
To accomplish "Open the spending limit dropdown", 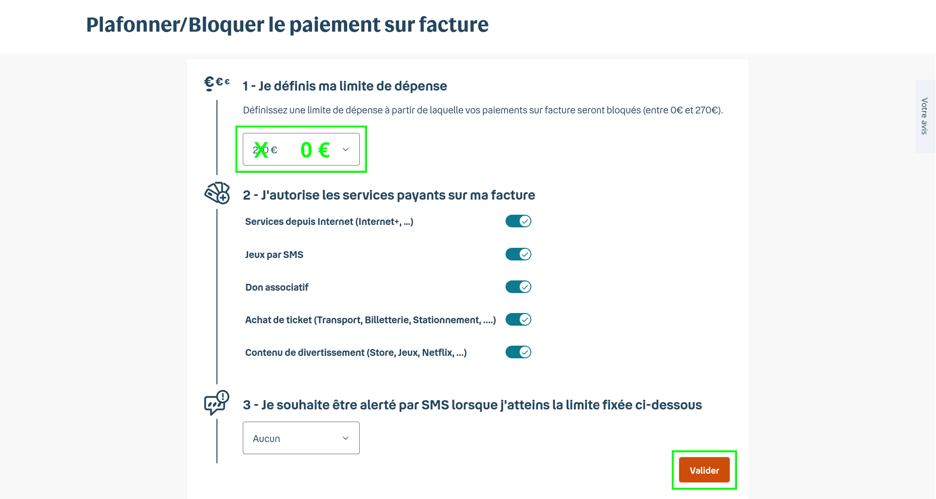I will (x=301, y=149).
